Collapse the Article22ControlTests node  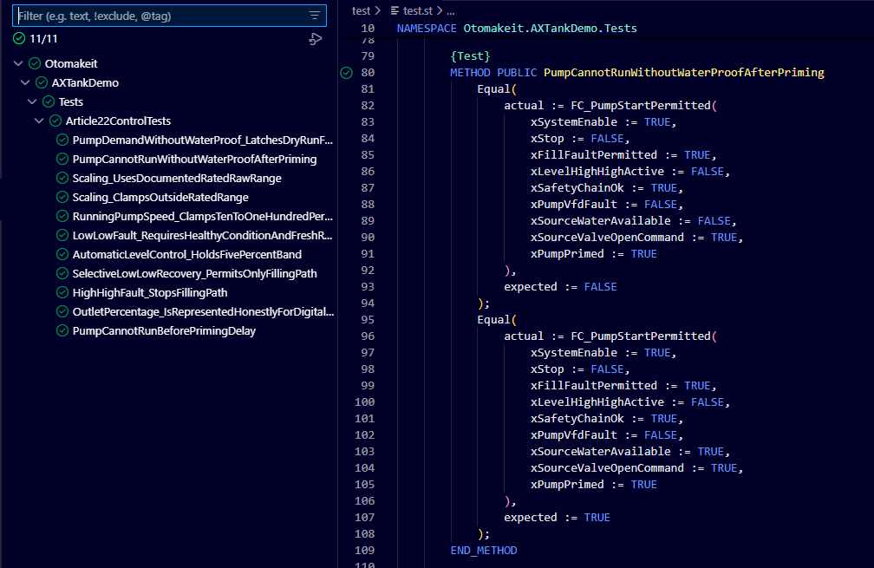pos(39,121)
